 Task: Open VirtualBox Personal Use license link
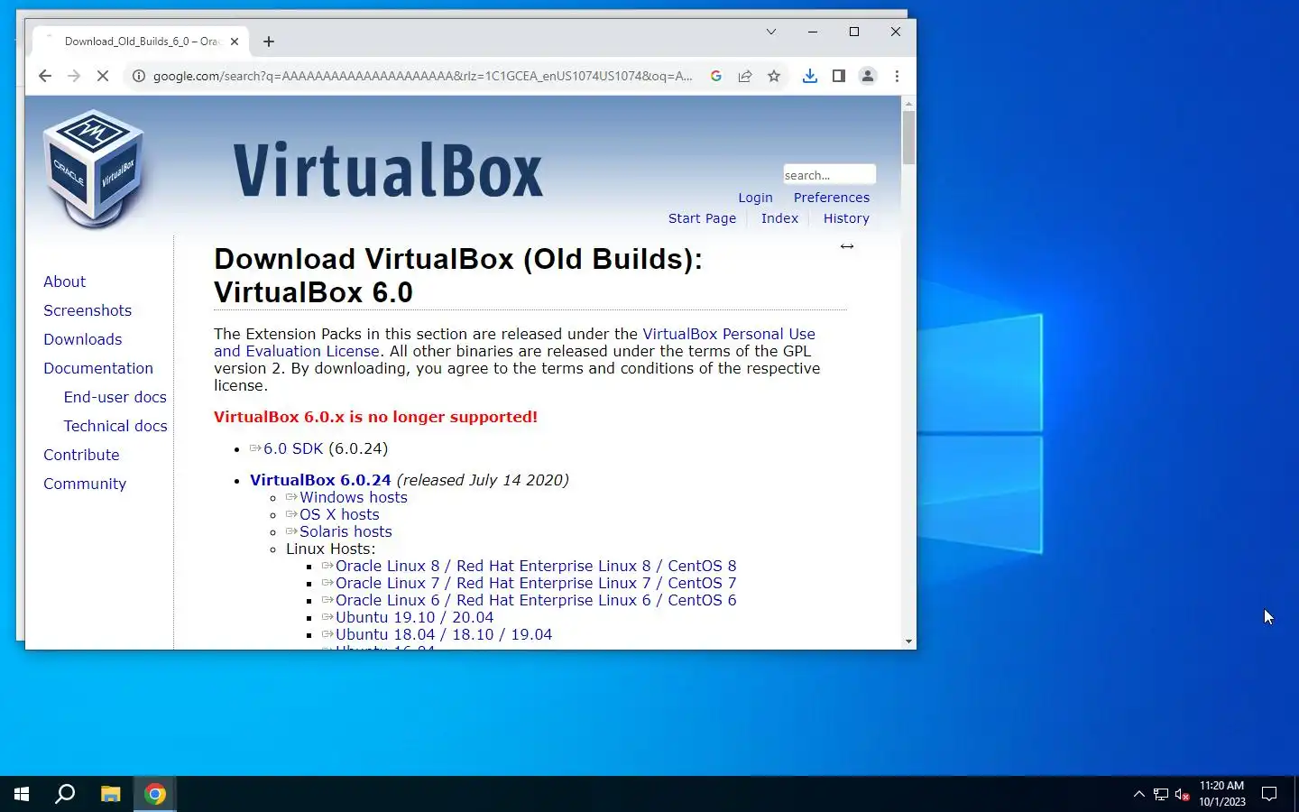click(728, 334)
